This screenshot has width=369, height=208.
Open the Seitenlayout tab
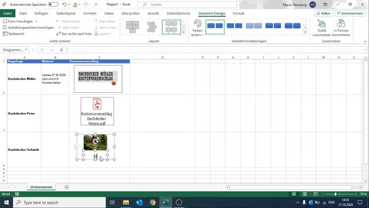pos(66,13)
